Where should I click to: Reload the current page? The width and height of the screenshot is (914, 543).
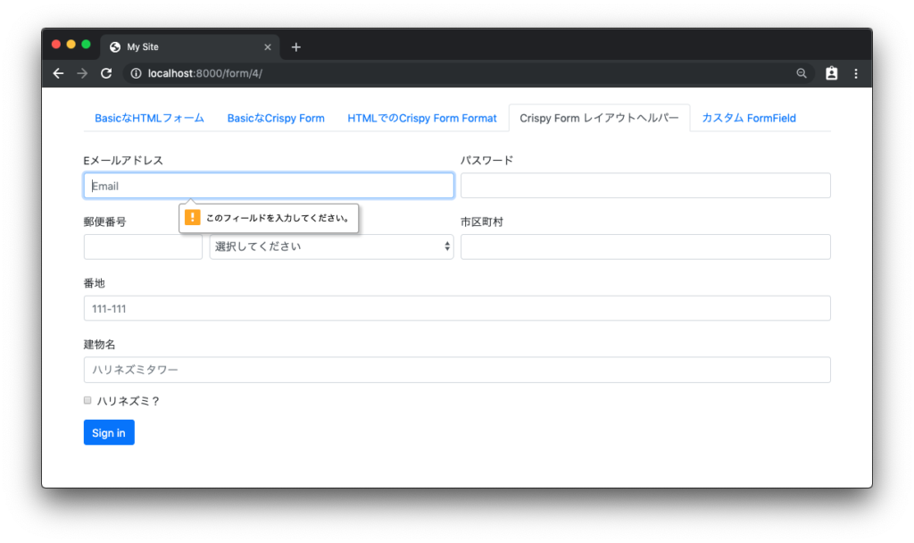106,73
